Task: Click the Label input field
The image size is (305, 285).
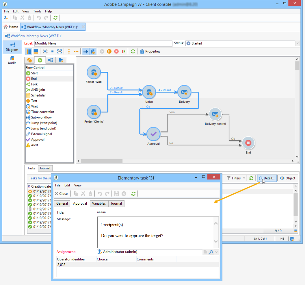Action: [103, 43]
